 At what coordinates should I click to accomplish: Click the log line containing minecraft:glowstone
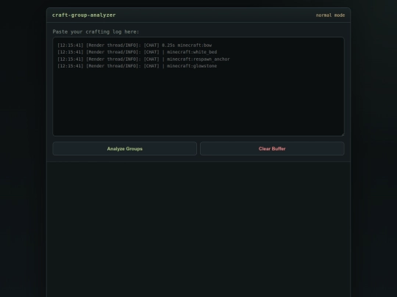click(137, 66)
